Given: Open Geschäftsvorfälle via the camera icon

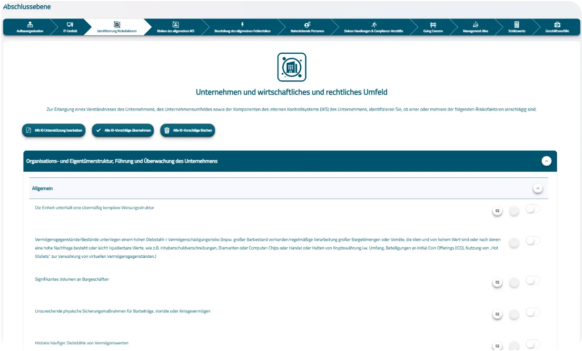Looking at the screenshot, I should coord(557,24).
